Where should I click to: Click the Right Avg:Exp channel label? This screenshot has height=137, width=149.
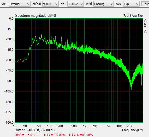tap(133, 16)
